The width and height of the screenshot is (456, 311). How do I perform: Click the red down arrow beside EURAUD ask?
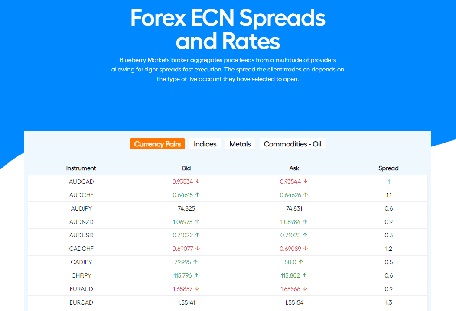305,288
